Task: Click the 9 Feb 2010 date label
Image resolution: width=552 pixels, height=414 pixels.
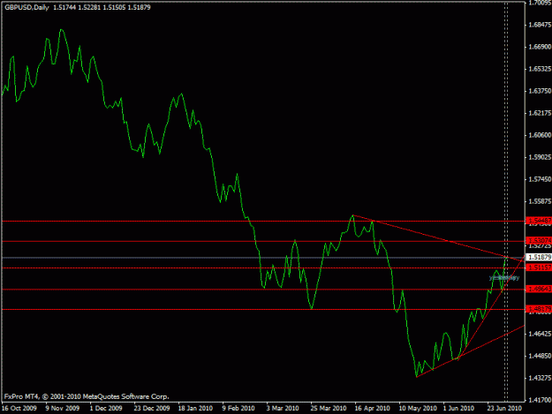Action: [238, 408]
